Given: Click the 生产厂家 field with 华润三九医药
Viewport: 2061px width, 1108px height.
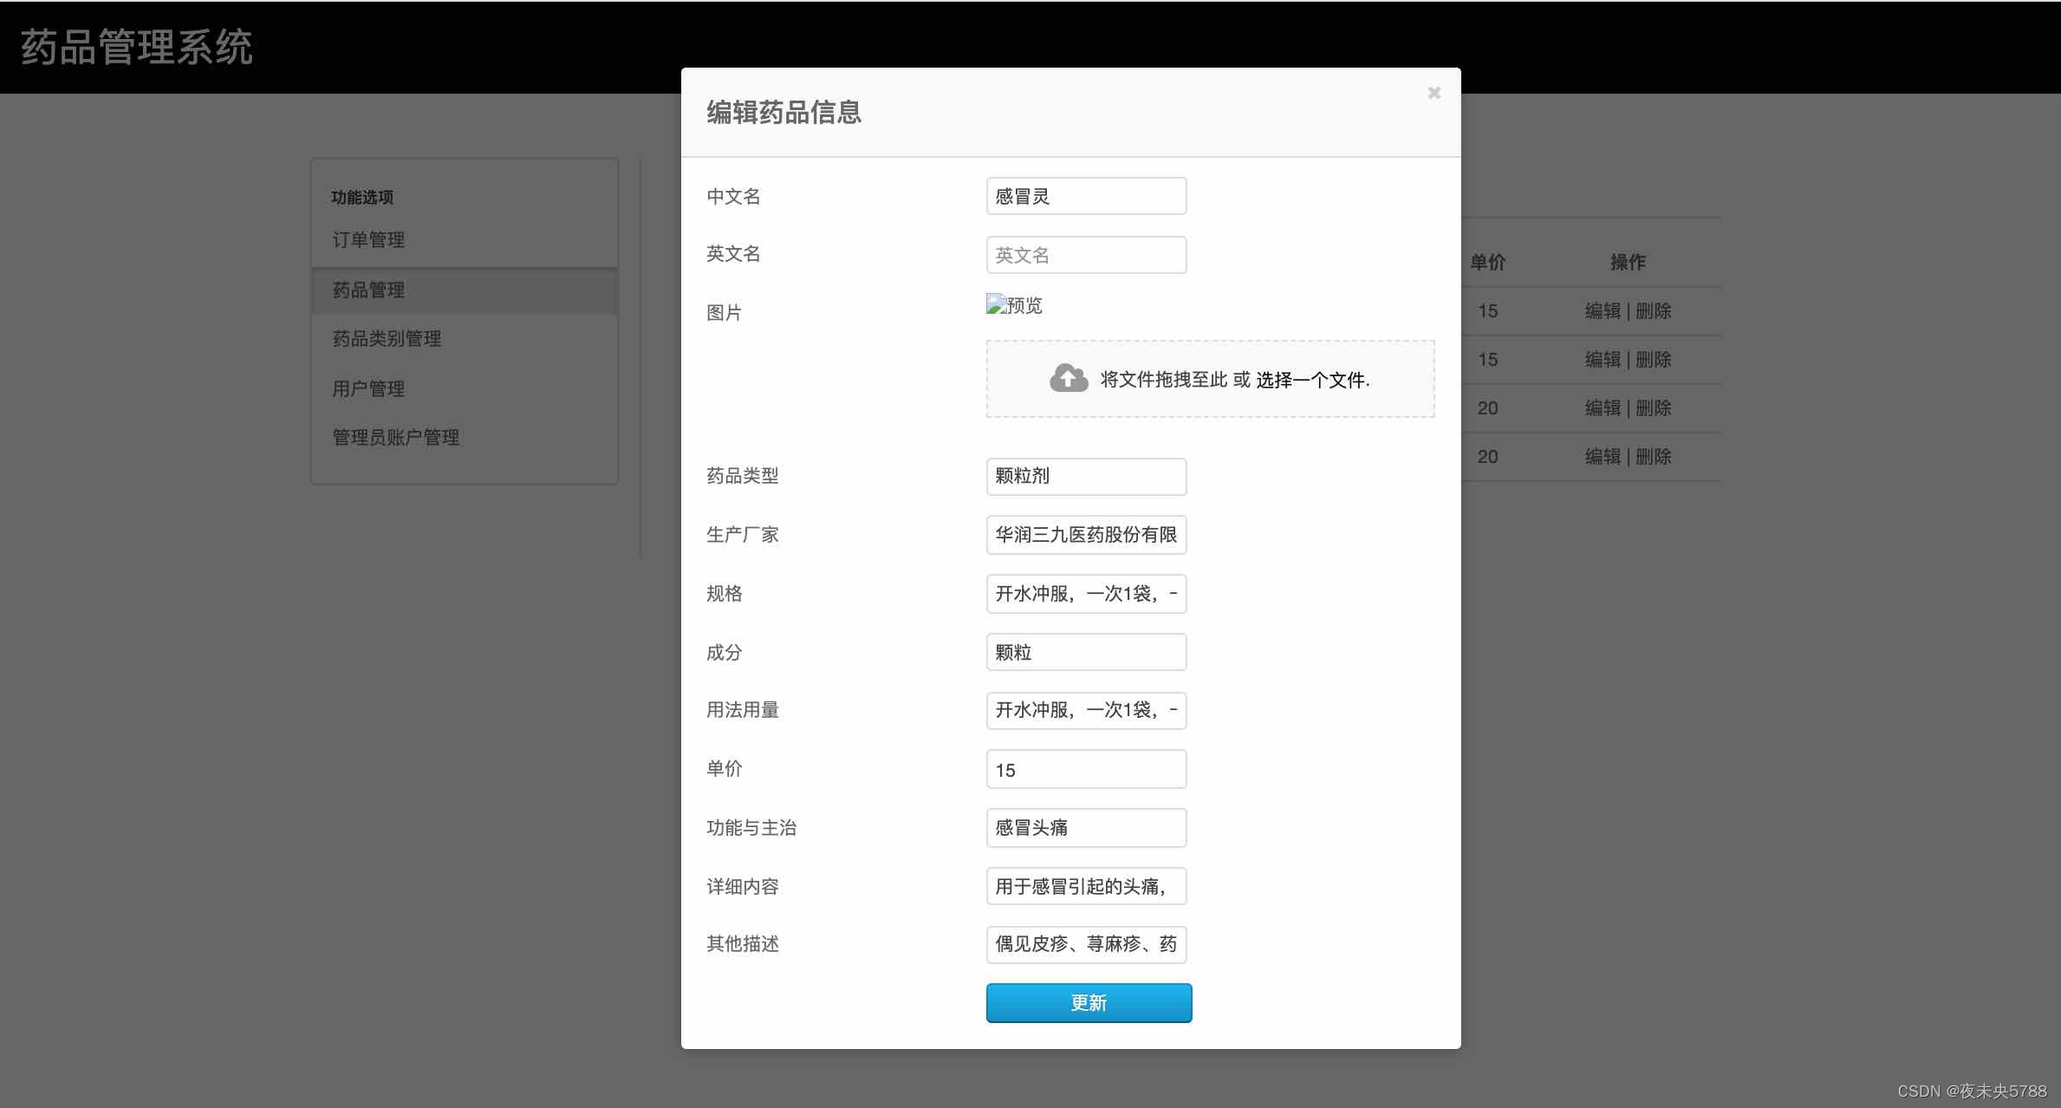Looking at the screenshot, I should pos(1086,535).
